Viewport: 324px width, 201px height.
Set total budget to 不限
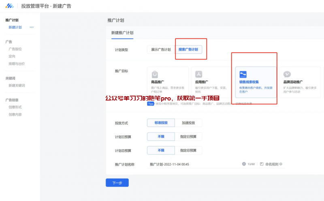(161, 150)
